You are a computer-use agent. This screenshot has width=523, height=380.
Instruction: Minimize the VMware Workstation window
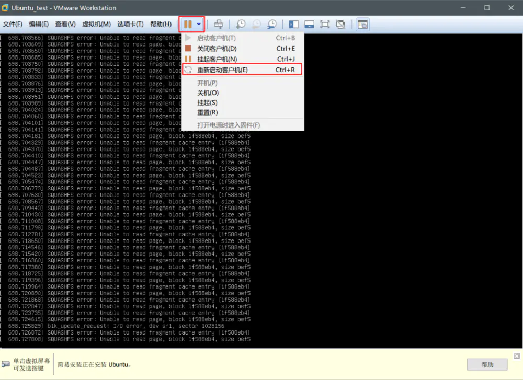463,8
